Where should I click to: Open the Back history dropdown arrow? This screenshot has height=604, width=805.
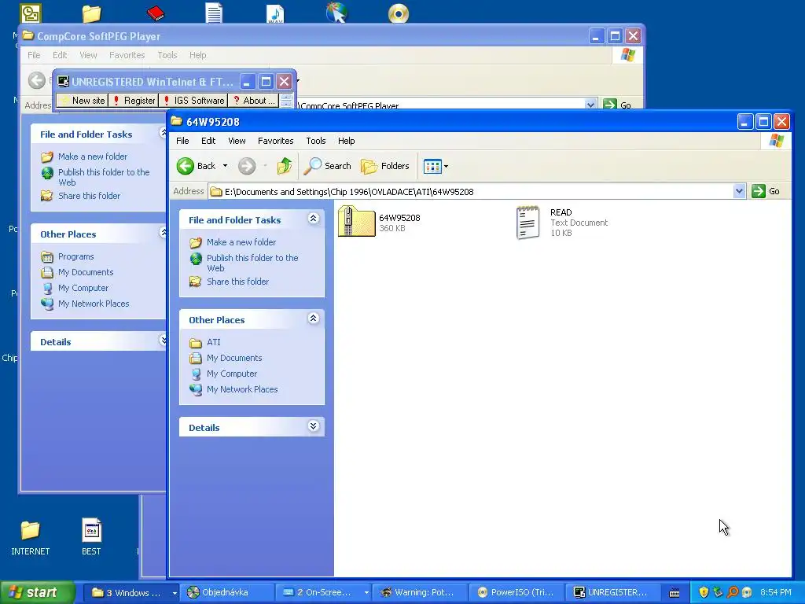pos(225,166)
